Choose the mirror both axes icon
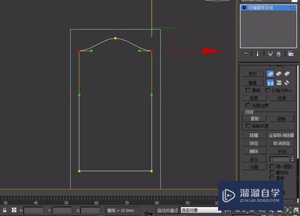Image resolution: width=300 pixels, height=216 pixels. tap(287, 82)
